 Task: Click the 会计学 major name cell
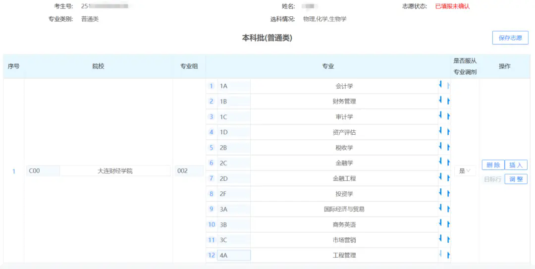344,86
